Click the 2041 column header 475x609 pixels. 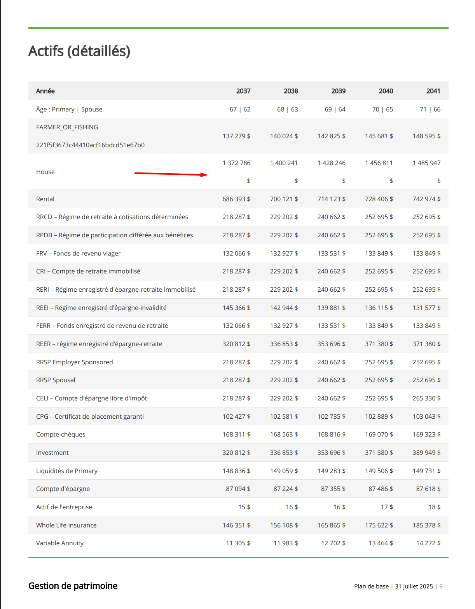coord(433,91)
